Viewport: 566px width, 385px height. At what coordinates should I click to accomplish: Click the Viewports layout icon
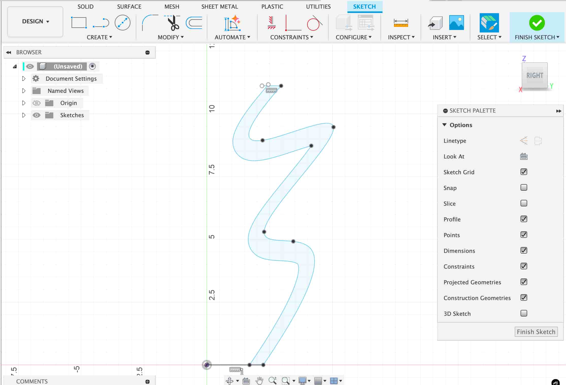(334, 380)
